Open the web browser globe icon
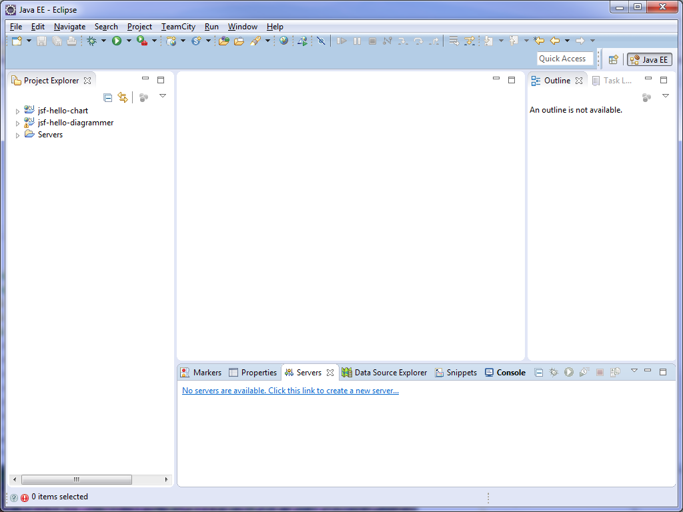This screenshot has width=683, height=512. click(284, 41)
